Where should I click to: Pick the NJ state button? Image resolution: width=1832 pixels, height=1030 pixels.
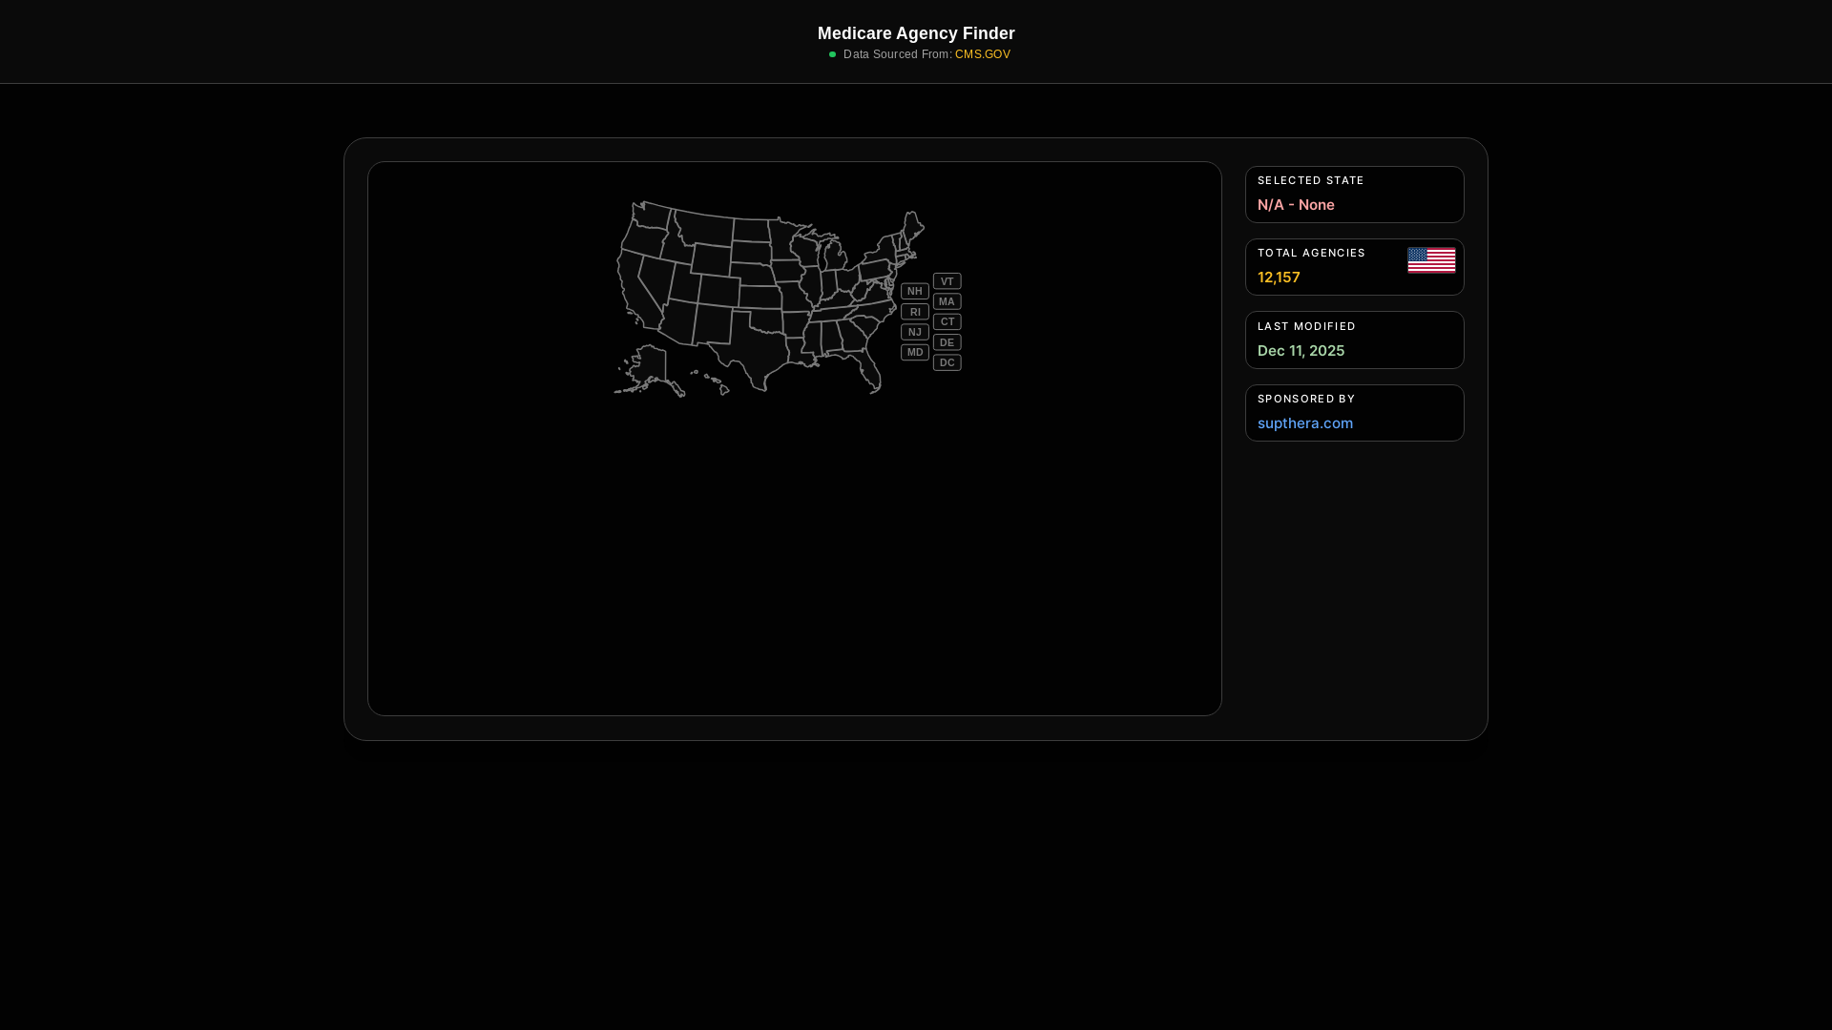pos(915,332)
